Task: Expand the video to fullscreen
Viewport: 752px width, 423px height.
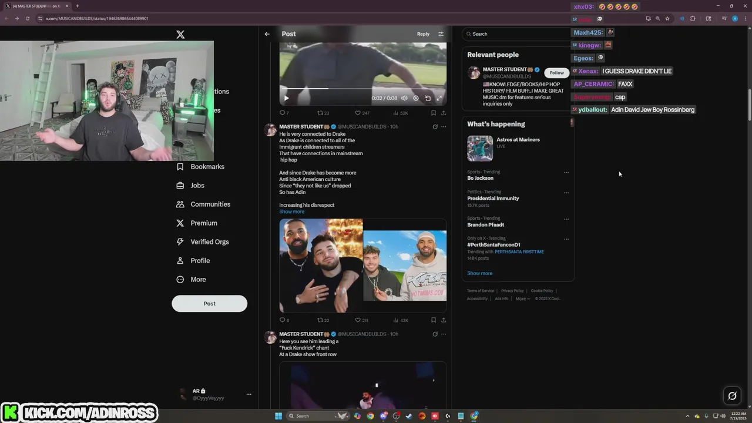Action: coord(439,99)
